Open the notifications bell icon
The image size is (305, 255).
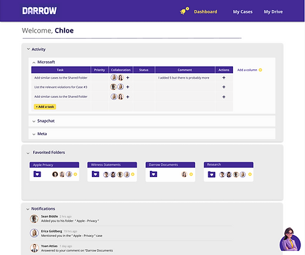click(184, 11)
